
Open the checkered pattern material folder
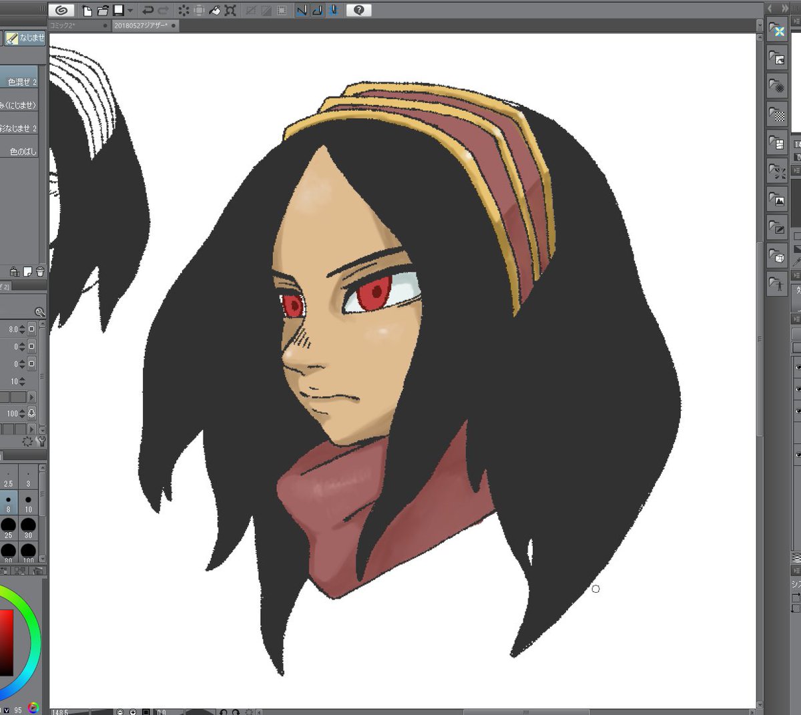click(x=777, y=115)
